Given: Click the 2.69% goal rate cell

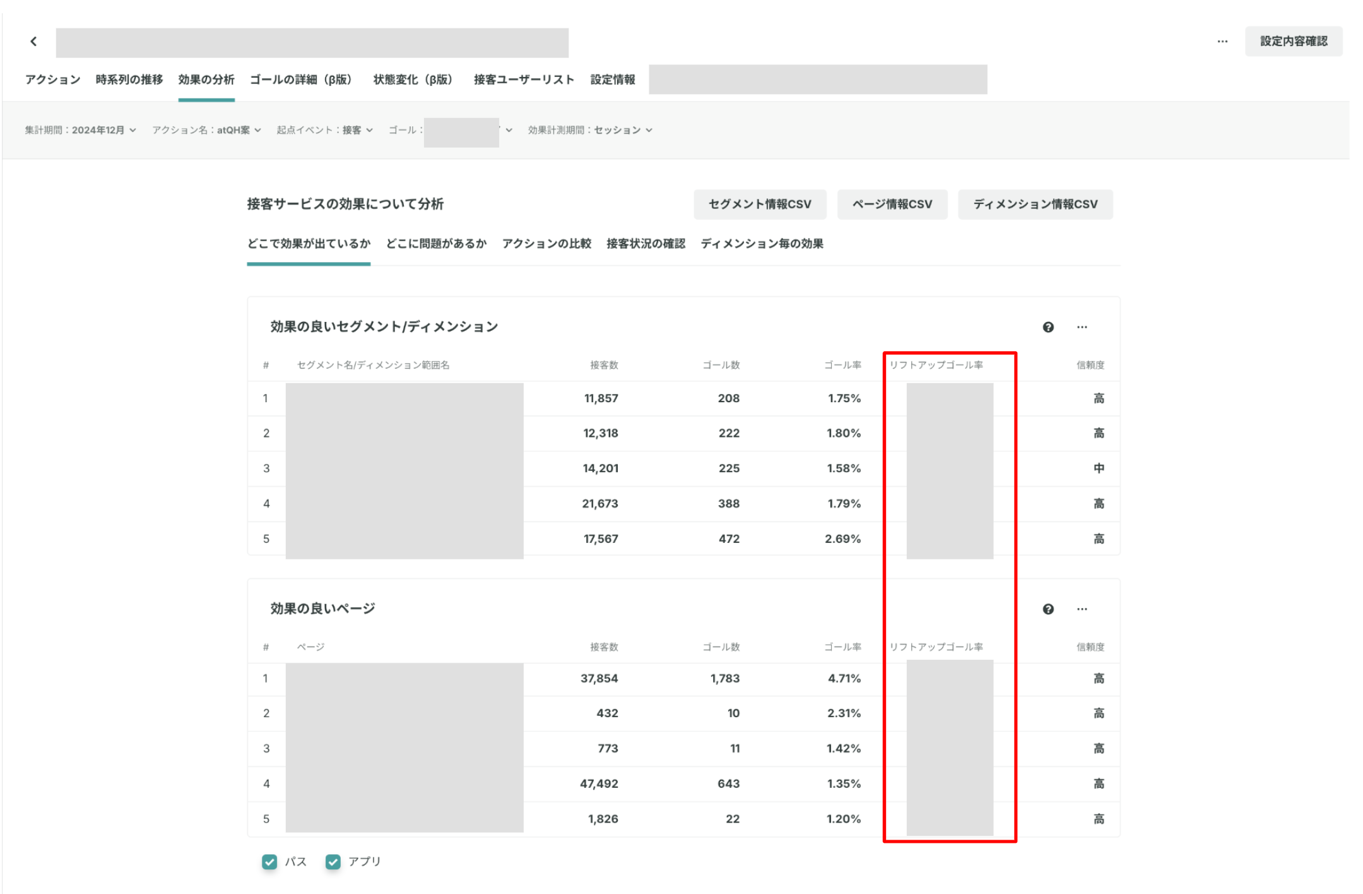Looking at the screenshot, I should point(842,539).
